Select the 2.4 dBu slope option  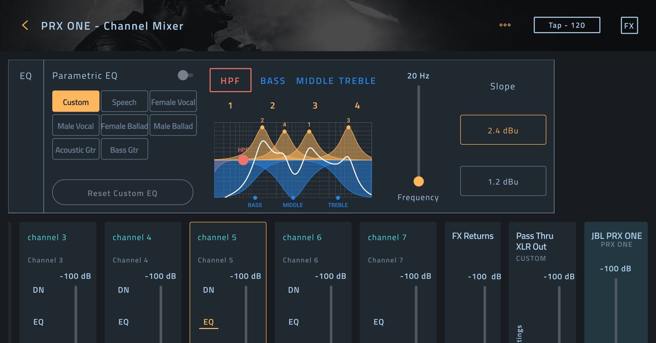click(x=503, y=130)
